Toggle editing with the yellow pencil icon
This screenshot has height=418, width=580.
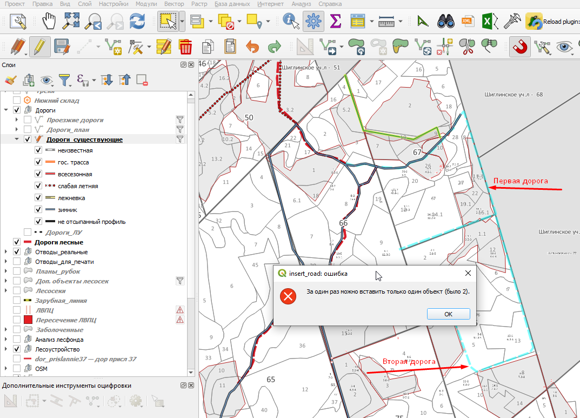pos(39,47)
